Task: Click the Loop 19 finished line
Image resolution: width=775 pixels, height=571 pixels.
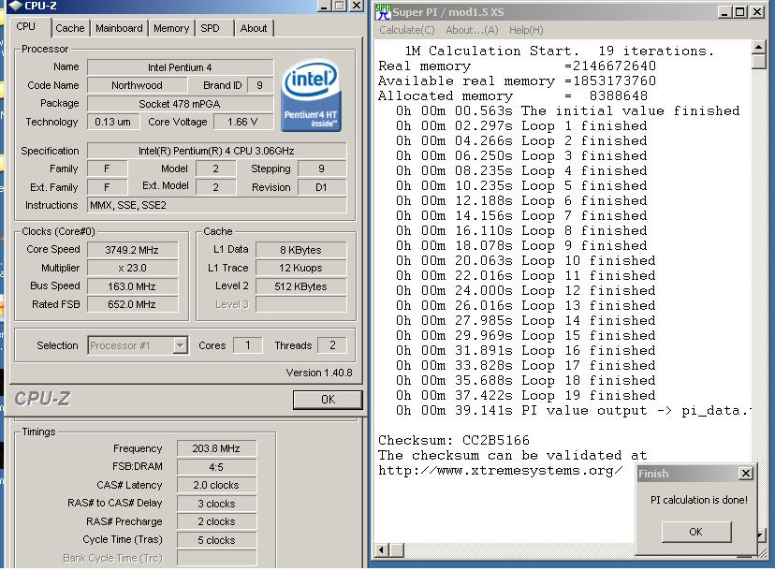Action: (x=525, y=396)
